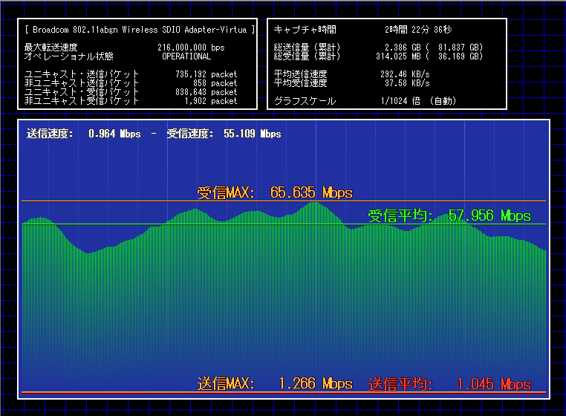Click the capture time 2時間 22分 36秒

[418, 30]
